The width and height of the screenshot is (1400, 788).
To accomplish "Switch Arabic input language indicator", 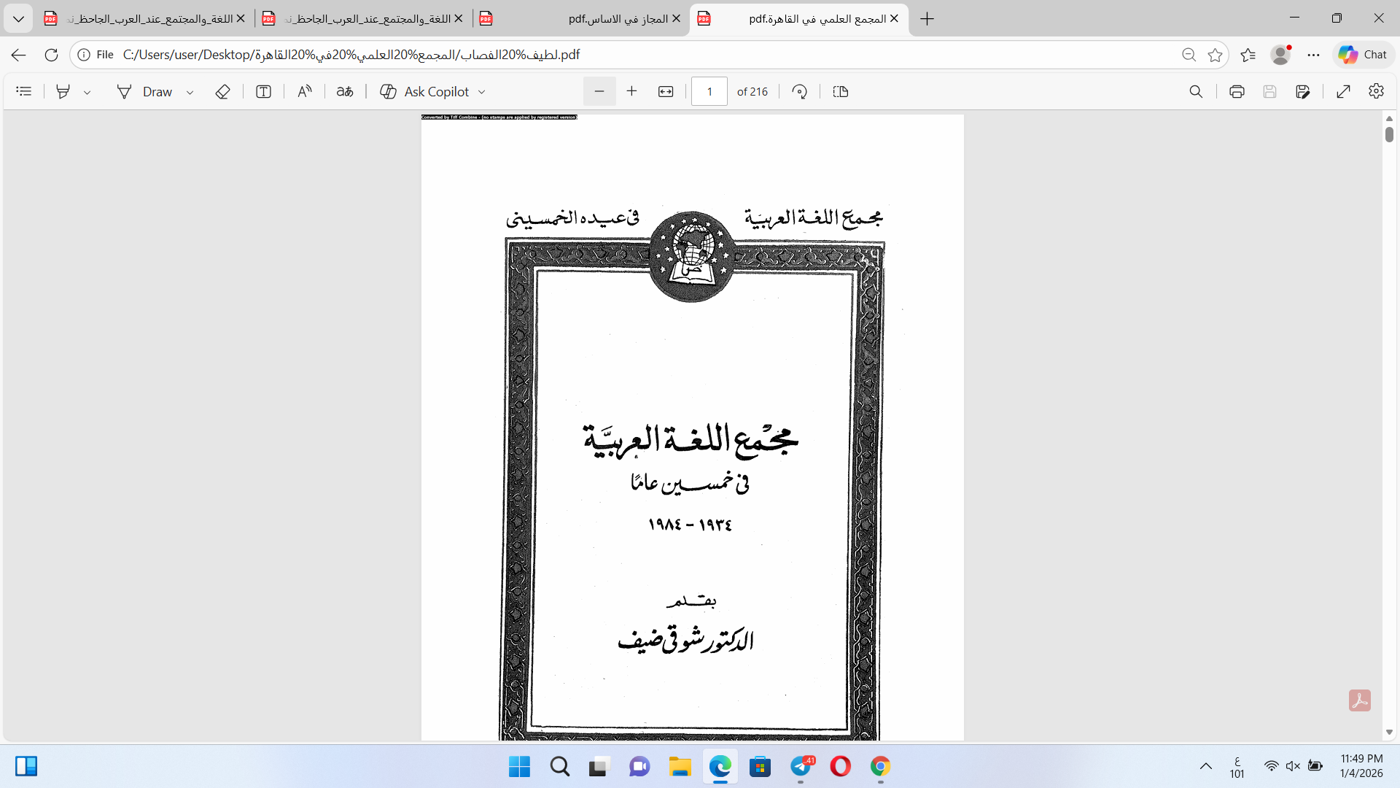I will [x=1237, y=767].
